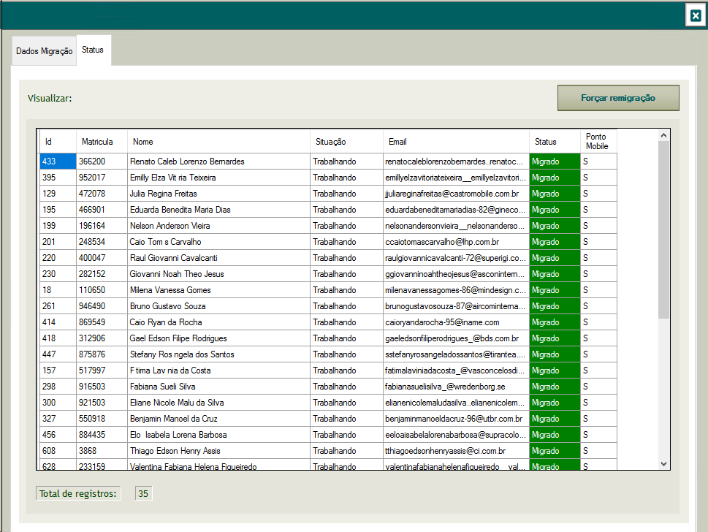Click the Migrado status for Id 608
Screen dimensions: 708x532
click(x=555, y=451)
